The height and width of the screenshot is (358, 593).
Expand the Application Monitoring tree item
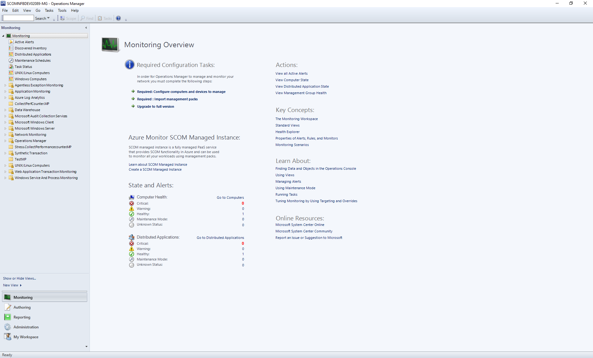click(5, 91)
